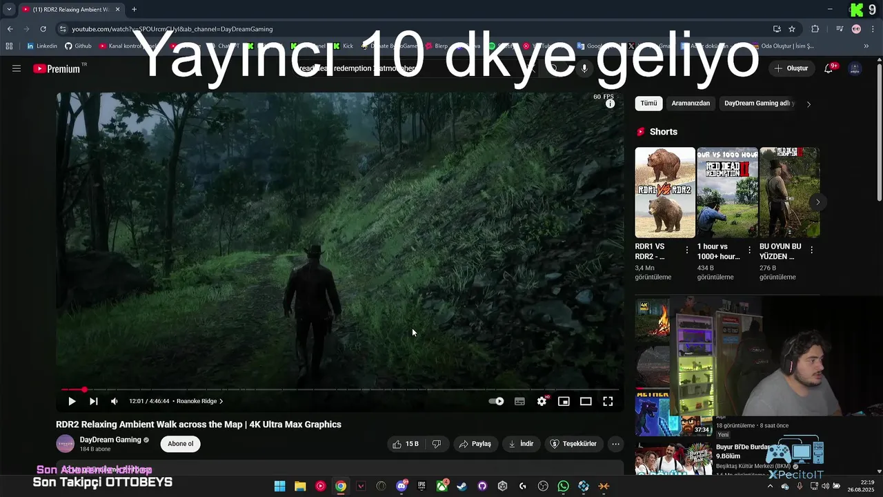Screen dimensions: 883x497
Task: Share the video via Paylaş
Action: (475, 444)
